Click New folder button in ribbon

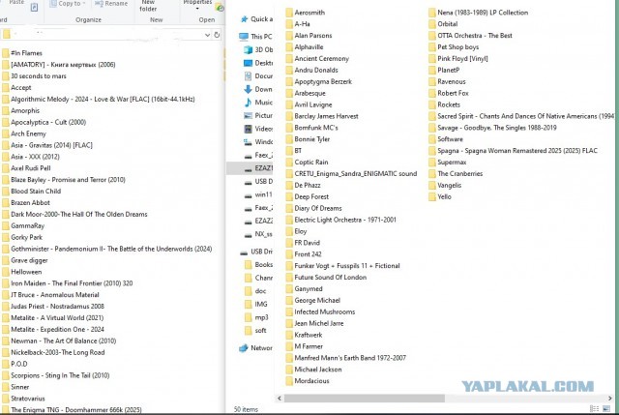(148, 6)
